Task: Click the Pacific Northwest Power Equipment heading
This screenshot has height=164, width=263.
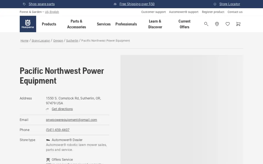Action: [62, 76]
